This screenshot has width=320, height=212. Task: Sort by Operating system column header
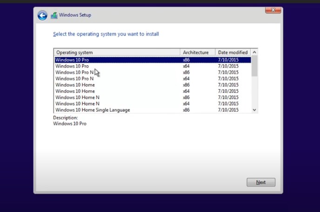[x=117, y=53]
